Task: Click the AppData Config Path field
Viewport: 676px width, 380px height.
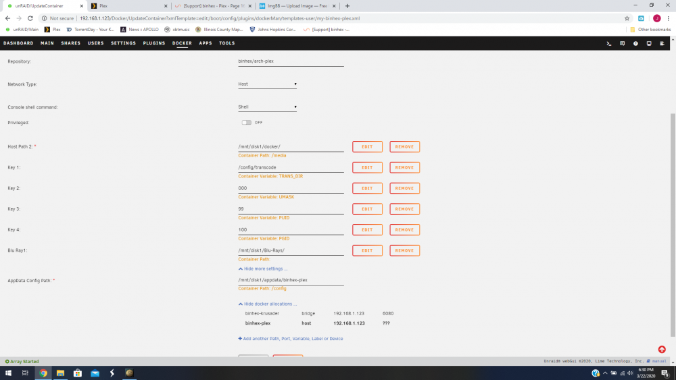Action: point(291,280)
